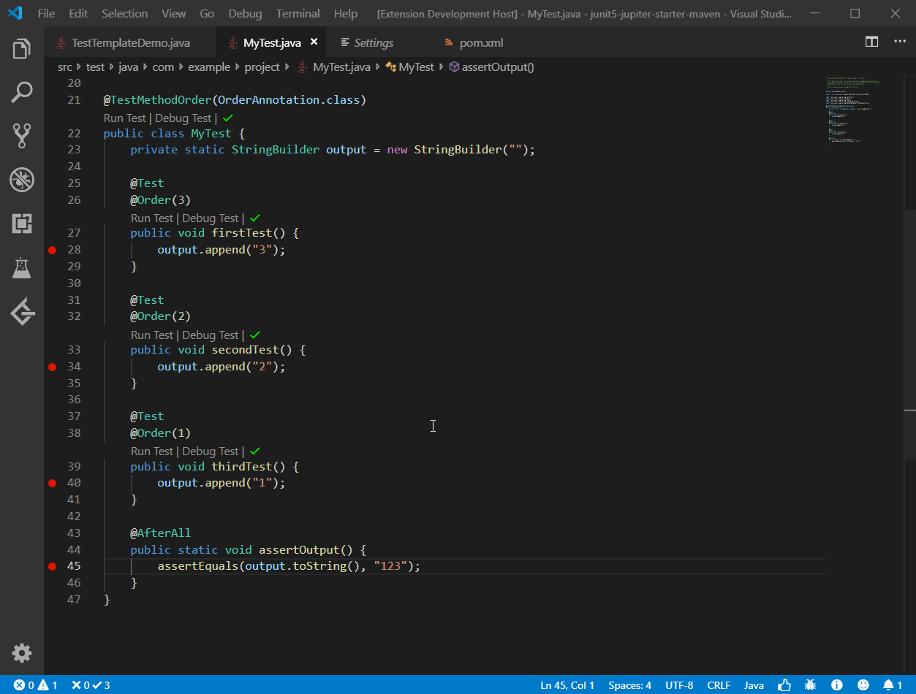
Task: Click the Java debug bug icon in status bar
Action: pos(810,685)
